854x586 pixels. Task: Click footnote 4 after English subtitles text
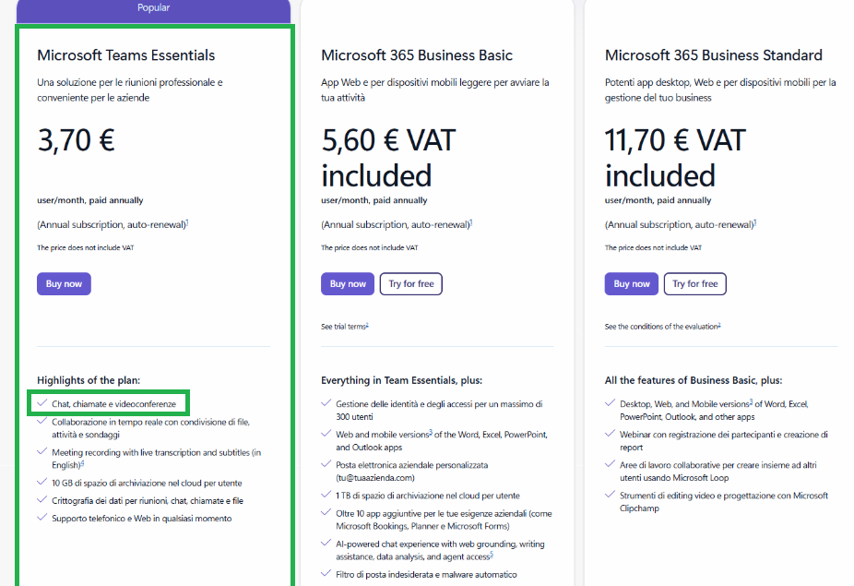[82, 464]
